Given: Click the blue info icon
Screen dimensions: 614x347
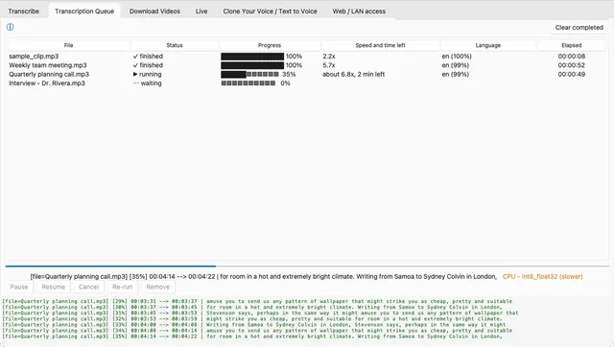Looking at the screenshot, I should [x=11, y=27].
